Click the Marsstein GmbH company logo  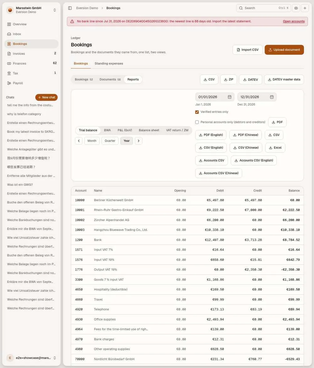[10, 10]
